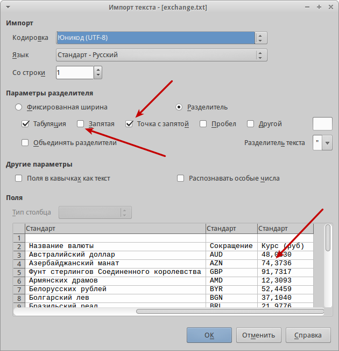Enable the Запятая checkbox
339x351 pixels.
pos(81,124)
